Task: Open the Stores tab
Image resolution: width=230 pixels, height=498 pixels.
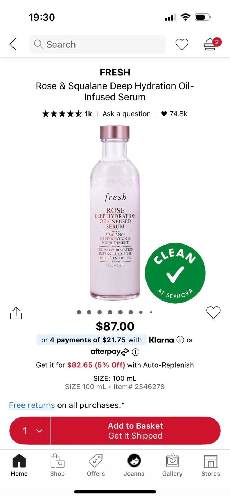Action: point(211,465)
